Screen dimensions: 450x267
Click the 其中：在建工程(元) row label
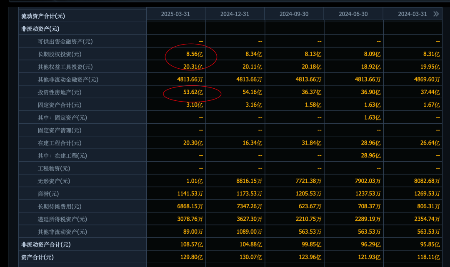point(62,156)
